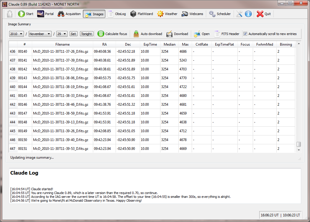Expand the year dropdown showing 2010
The image size is (310, 222).
tap(17, 34)
